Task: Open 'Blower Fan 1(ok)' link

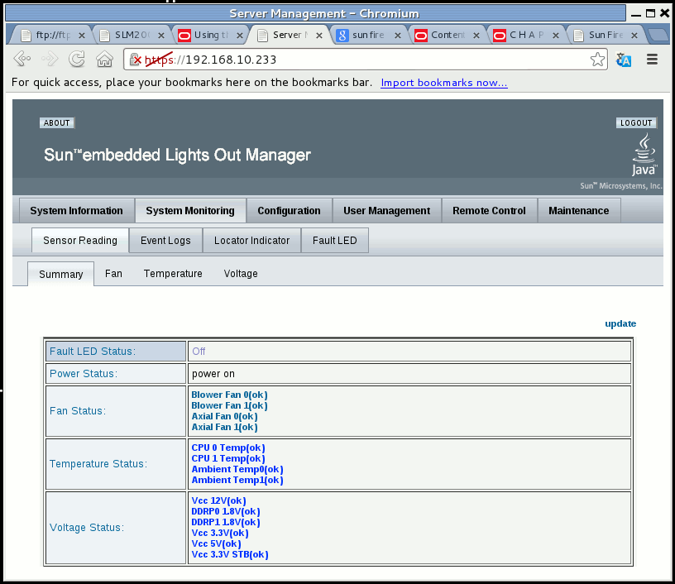Action: [229, 405]
